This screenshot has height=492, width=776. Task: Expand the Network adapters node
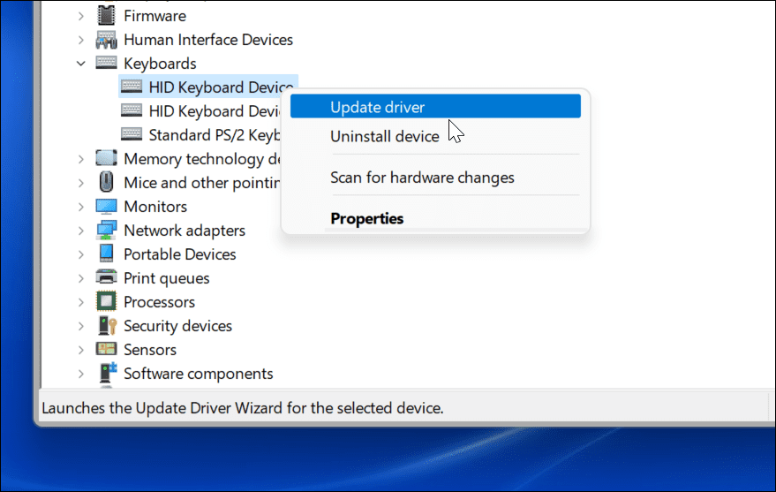pos(81,231)
